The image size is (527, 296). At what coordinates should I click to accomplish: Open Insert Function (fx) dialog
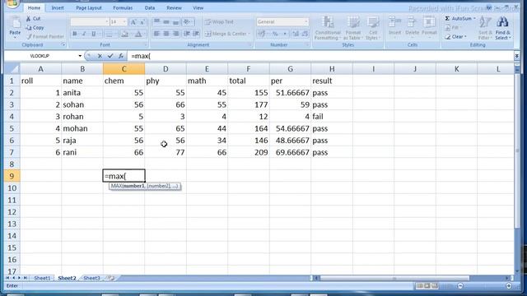(121, 56)
